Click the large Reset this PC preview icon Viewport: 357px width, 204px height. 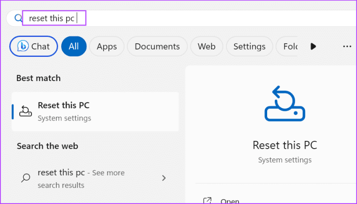[284, 103]
